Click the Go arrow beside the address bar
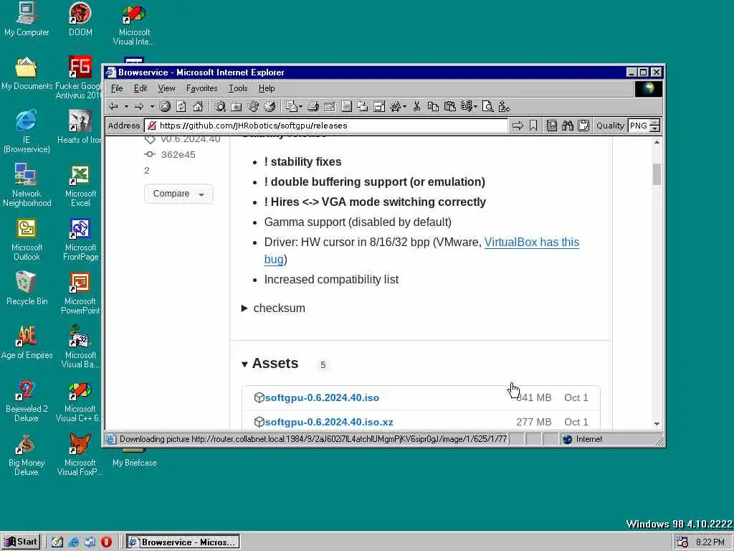 [x=518, y=126]
